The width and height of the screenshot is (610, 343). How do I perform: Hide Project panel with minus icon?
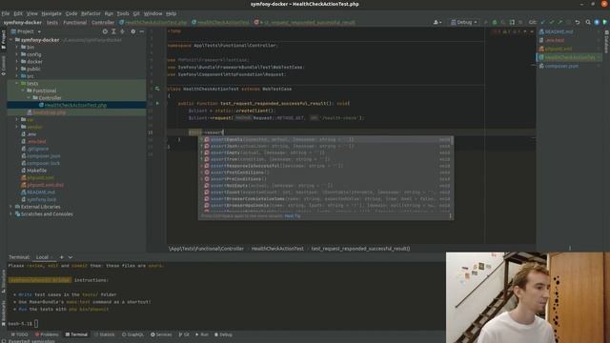tap(142, 31)
